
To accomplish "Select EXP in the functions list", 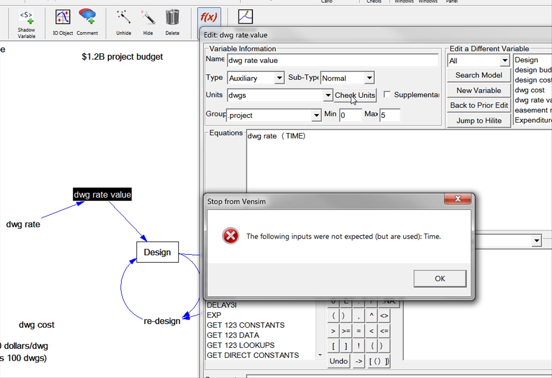I will point(214,315).
